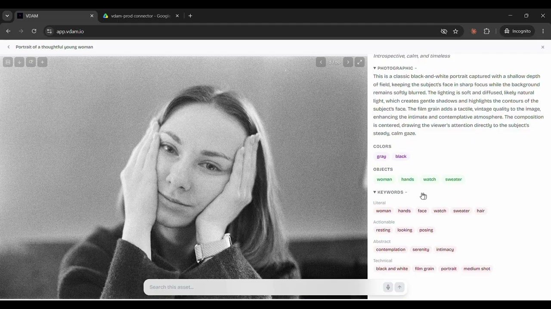The image size is (551, 309).
Task: Click the 'intimacy' keyword tag
Action: pyautogui.click(x=445, y=249)
